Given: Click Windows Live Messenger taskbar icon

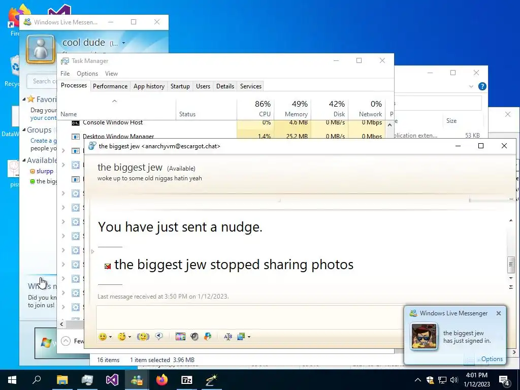Looking at the screenshot, I should [137, 380].
